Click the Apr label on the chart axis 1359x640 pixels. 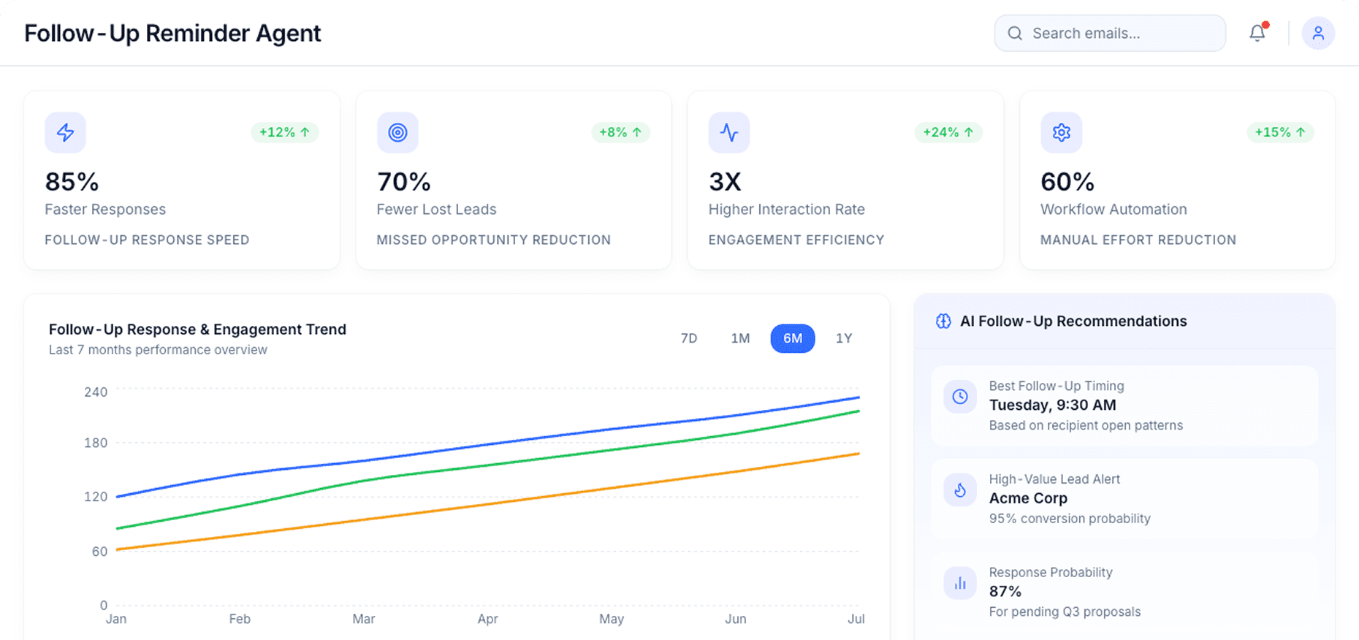(488, 619)
